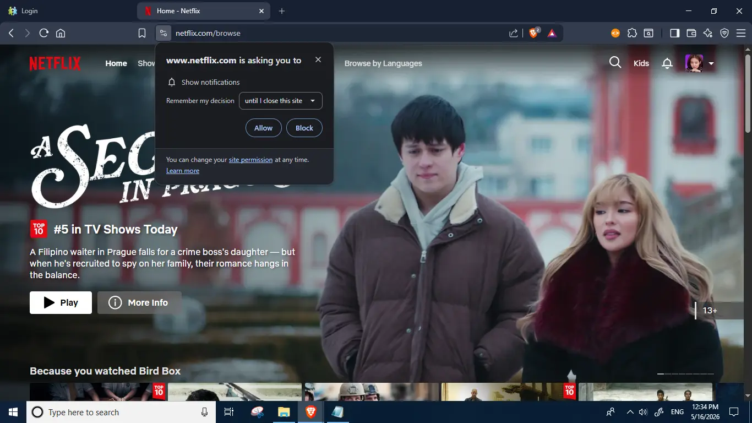Open the Netflix notifications bell
The height and width of the screenshot is (423, 752).
pyautogui.click(x=667, y=63)
